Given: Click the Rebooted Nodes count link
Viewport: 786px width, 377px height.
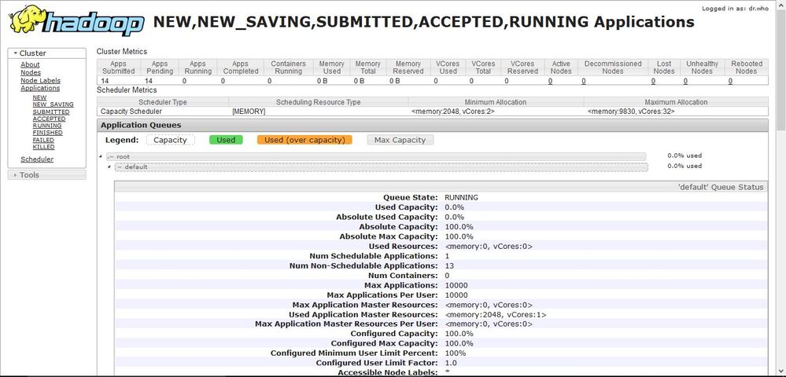Looking at the screenshot, I should (x=730, y=81).
